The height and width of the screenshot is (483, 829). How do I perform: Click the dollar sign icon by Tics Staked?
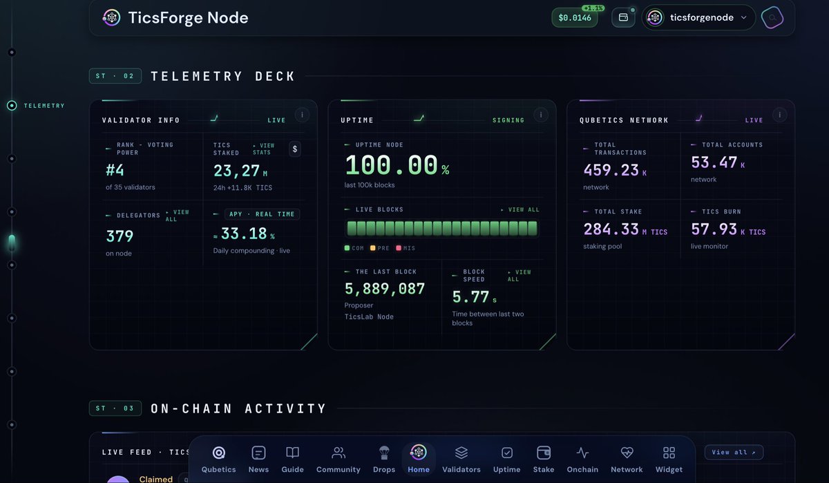tap(295, 149)
